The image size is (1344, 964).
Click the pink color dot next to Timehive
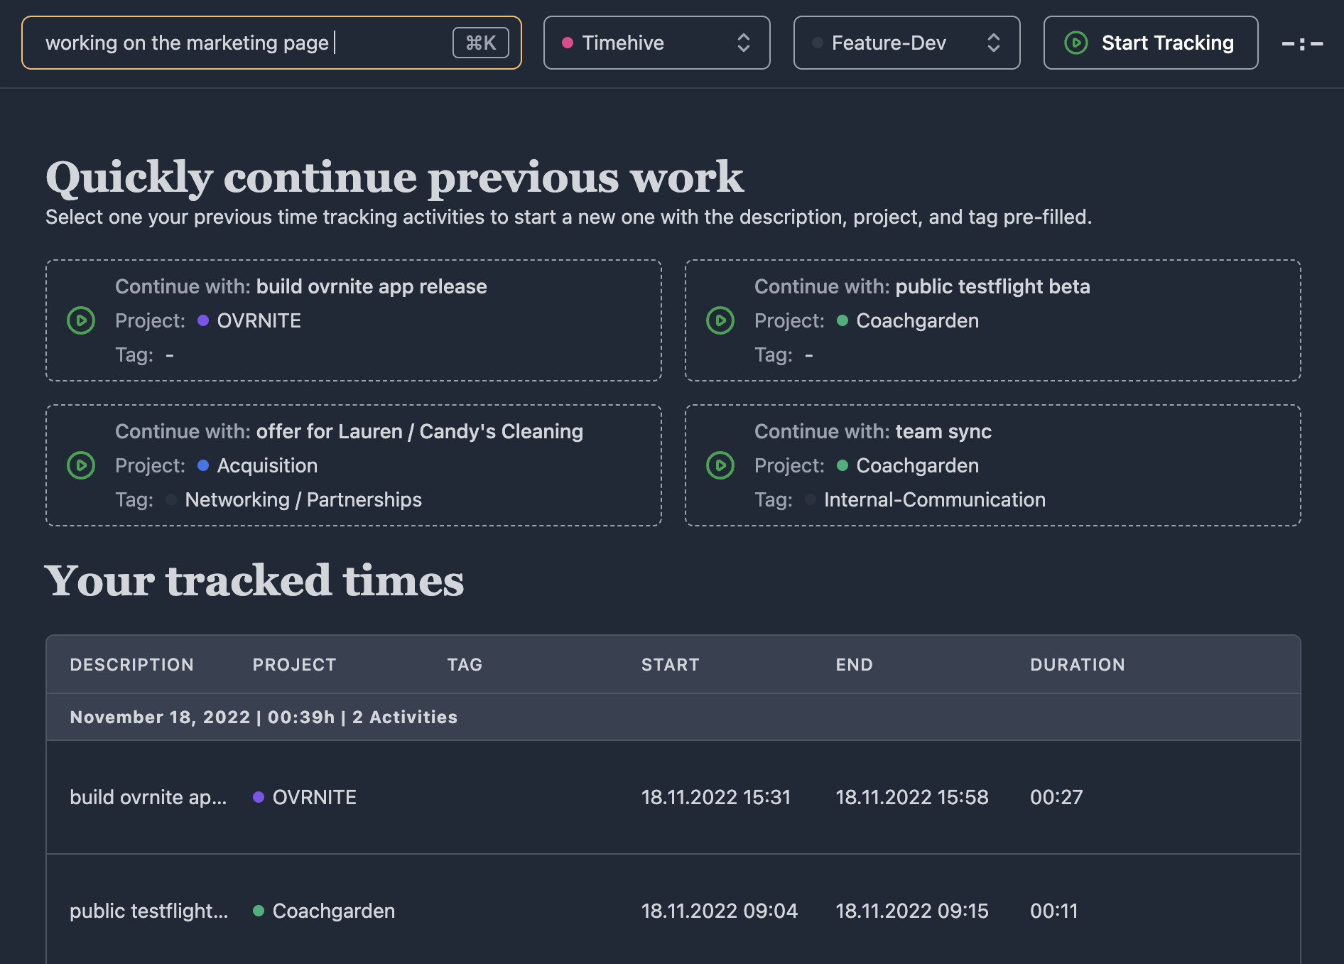pyautogui.click(x=568, y=43)
